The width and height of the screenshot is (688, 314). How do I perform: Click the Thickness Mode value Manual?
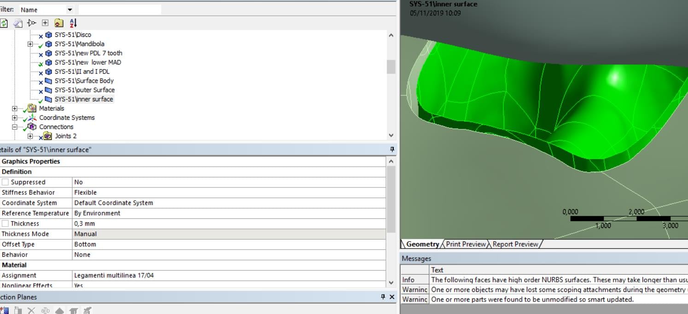(229, 234)
